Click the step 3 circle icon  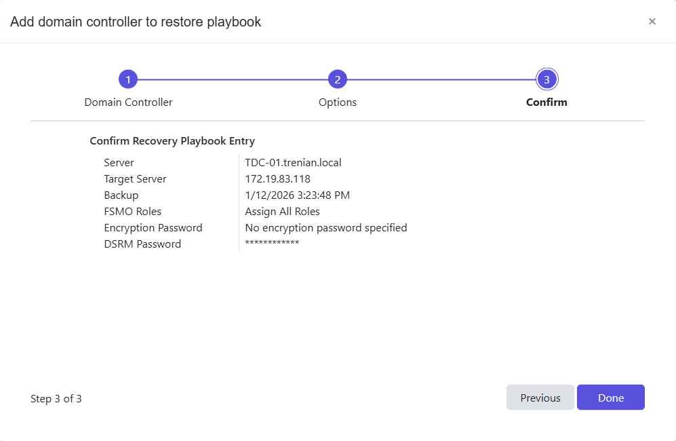(546, 79)
